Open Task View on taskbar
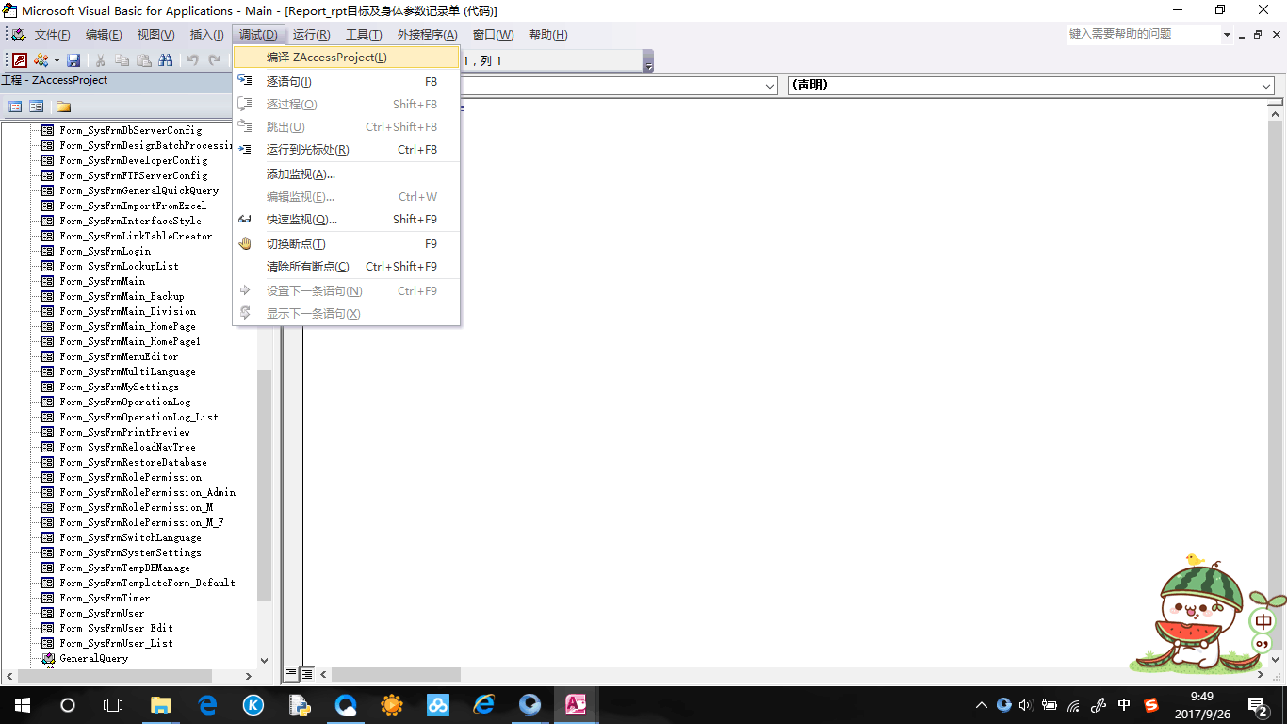Viewport: 1287px width, 724px height. point(113,704)
